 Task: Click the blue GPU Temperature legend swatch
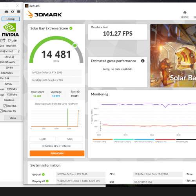click(x=144, y=139)
